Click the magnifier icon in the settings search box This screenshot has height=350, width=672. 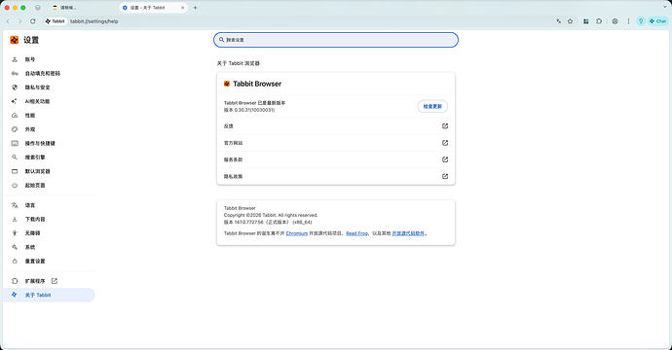click(222, 40)
